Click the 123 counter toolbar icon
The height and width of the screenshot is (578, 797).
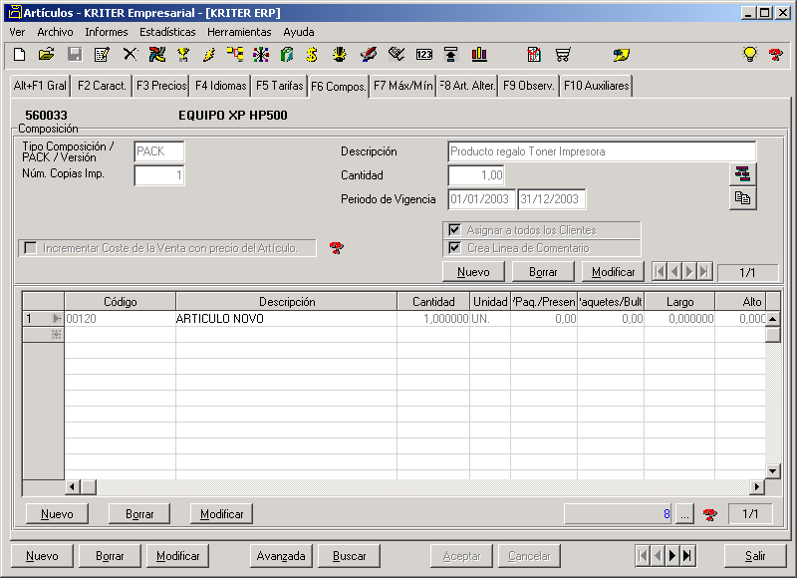coord(424,55)
